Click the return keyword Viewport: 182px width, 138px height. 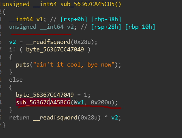[x=19, y=118]
